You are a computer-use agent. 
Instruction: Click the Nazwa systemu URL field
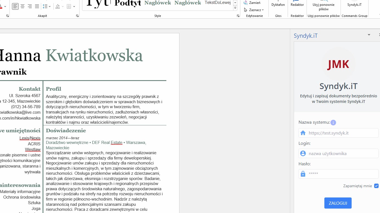339,133
